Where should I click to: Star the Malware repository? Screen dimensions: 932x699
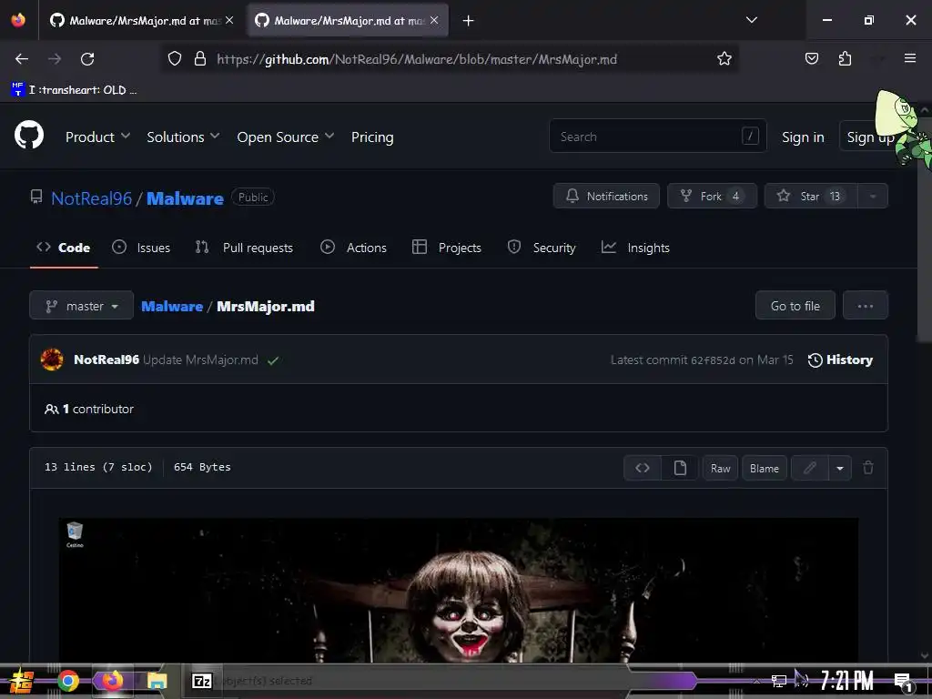pyautogui.click(x=811, y=196)
